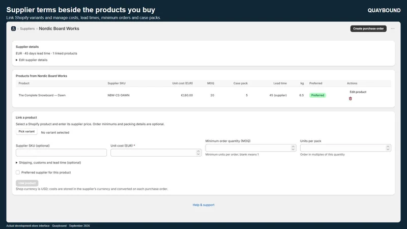
Task: Select the Case pack column header
Action: point(240,83)
